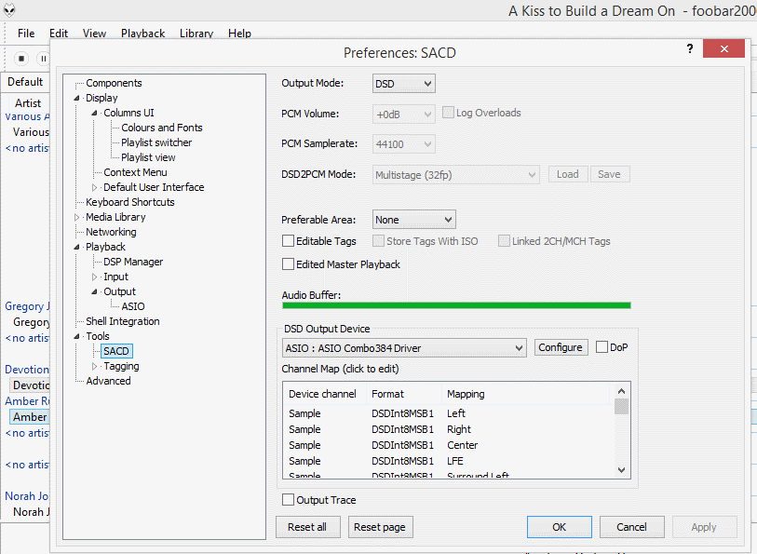Click the Pause playback button
Viewport: 757px width, 554px height.
(43, 58)
